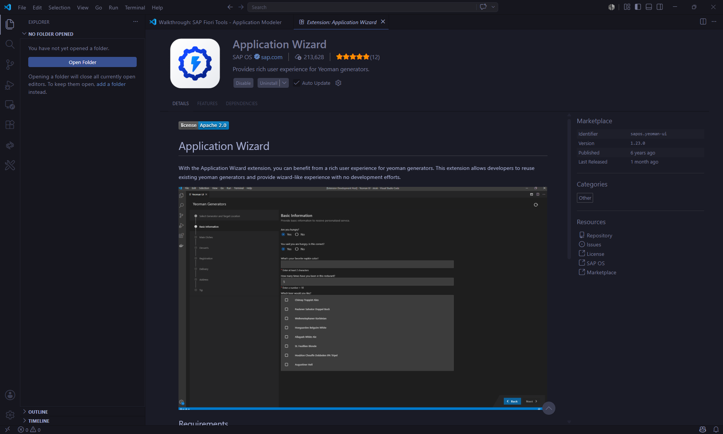Open the Copilot chat icon in title bar
The image size is (723, 434).
coord(484,7)
